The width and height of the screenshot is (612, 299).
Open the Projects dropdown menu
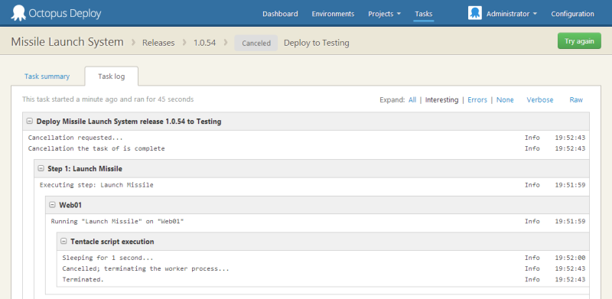pyautogui.click(x=385, y=14)
